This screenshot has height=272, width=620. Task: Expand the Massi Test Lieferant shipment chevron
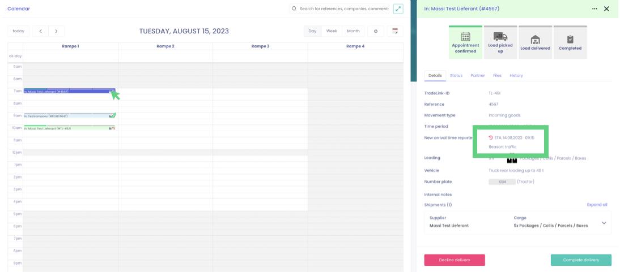[x=604, y=223]
